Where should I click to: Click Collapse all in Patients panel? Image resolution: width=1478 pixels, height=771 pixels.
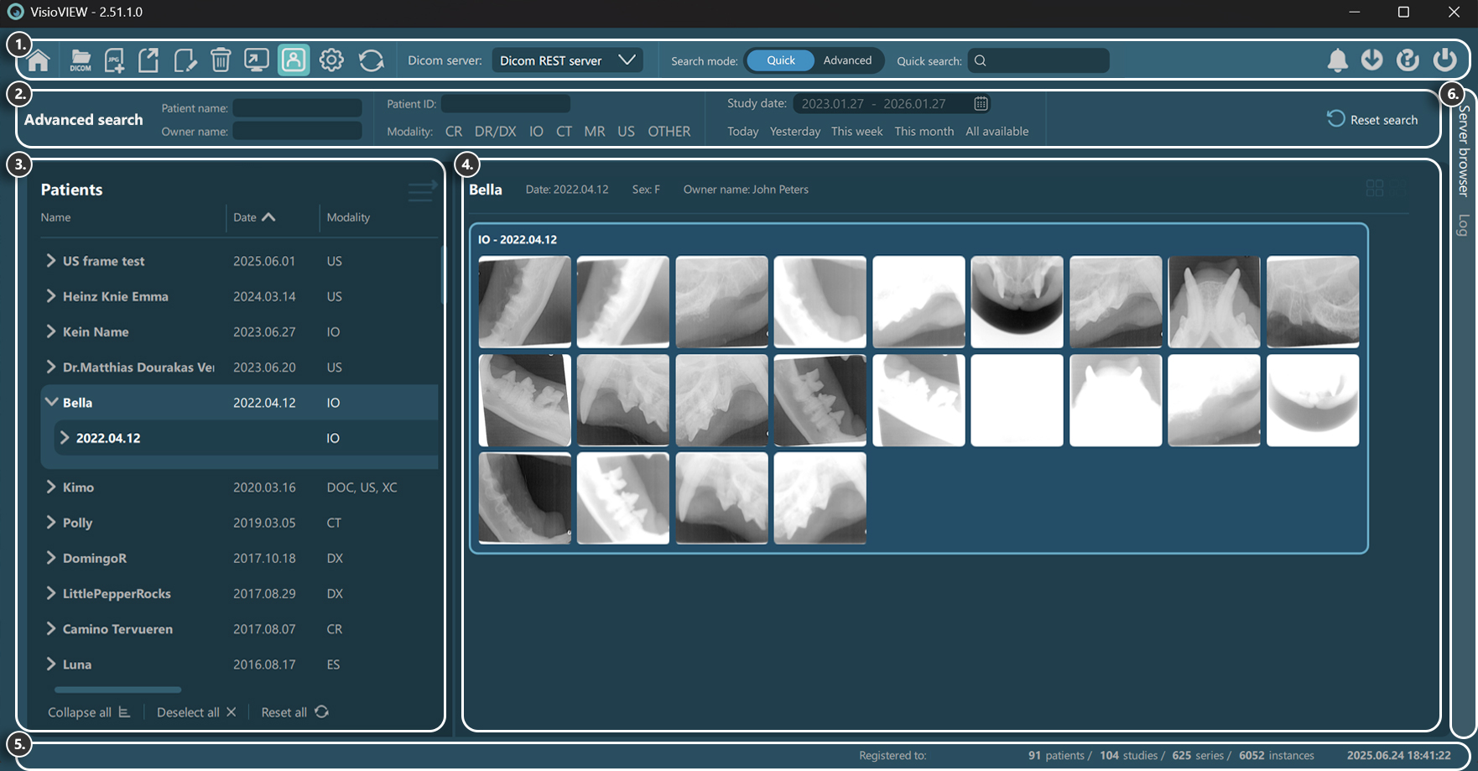coord(89,712)
